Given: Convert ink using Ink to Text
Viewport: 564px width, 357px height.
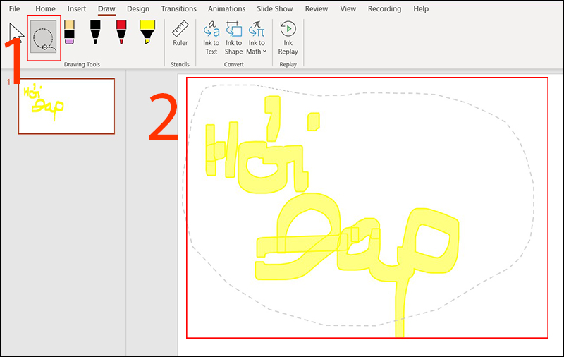Looking at the screenshot, I should [x=211, y=37].
